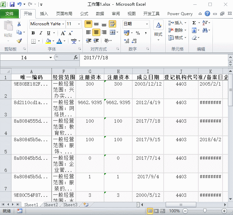Switch to the 数据 tab
The height and width of the screenshot is (215, 233).
click(x=100, y=14)
